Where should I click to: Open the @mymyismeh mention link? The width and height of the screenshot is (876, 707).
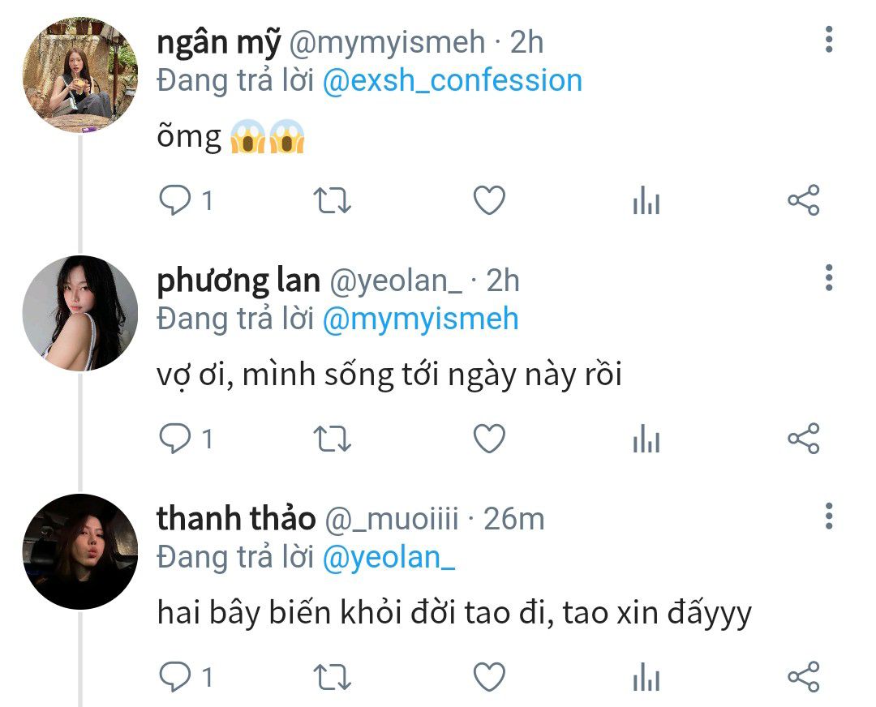421,320
